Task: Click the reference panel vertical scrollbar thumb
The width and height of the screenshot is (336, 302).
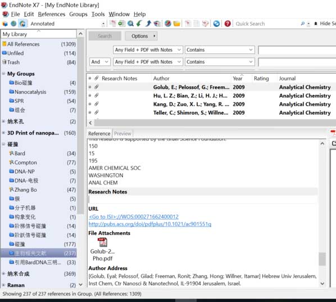Action: click(x=322, y=259)
